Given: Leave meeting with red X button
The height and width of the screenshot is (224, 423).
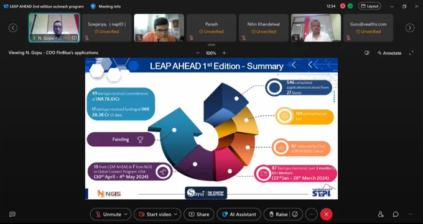Looking at the screenshot, I should [326, 214].
